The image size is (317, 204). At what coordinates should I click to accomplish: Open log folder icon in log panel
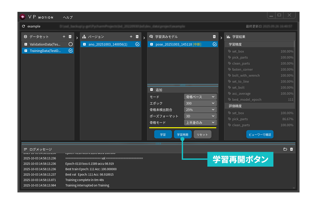(x=285, y=149)
